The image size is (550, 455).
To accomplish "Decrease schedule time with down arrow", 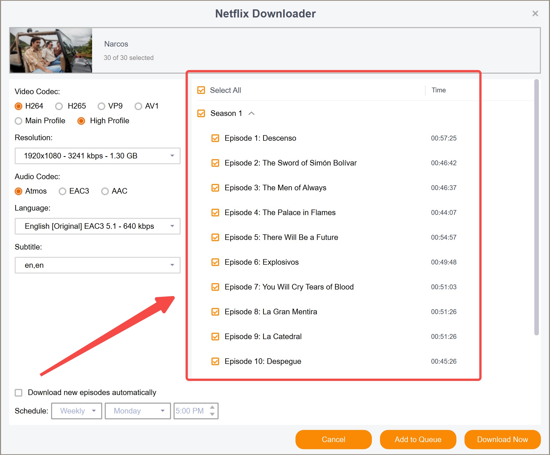I will pyautogui.click(x=213, y=415).
